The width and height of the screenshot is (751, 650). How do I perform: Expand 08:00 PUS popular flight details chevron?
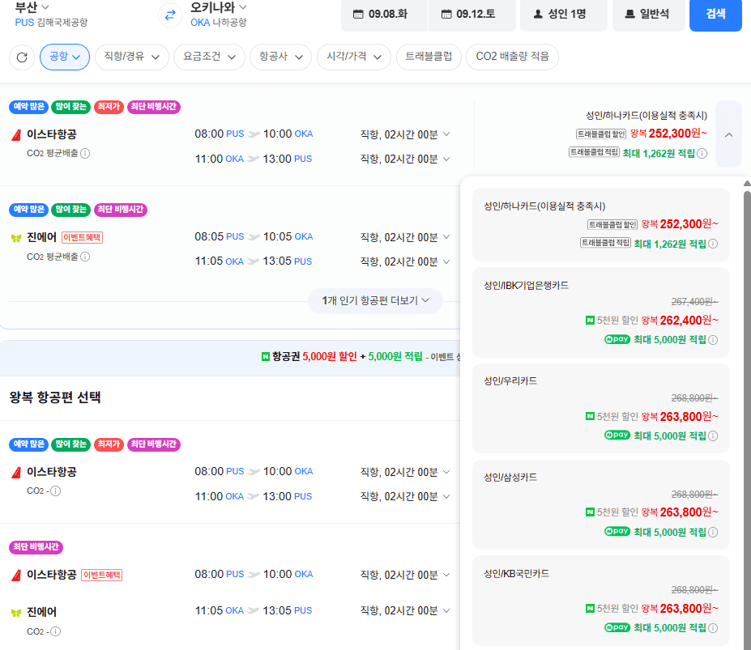[x=446, y=134]
